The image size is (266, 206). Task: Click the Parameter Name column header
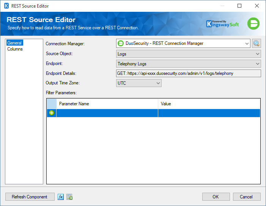tap(107, 104)
